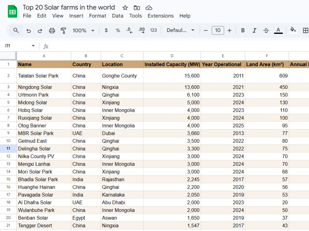Open the Extensions menu
This screenshot has width=309, height=231.
coord(161,16)
